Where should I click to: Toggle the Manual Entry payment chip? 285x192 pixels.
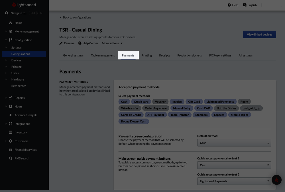pyautogui.click(x=182, y=108)
